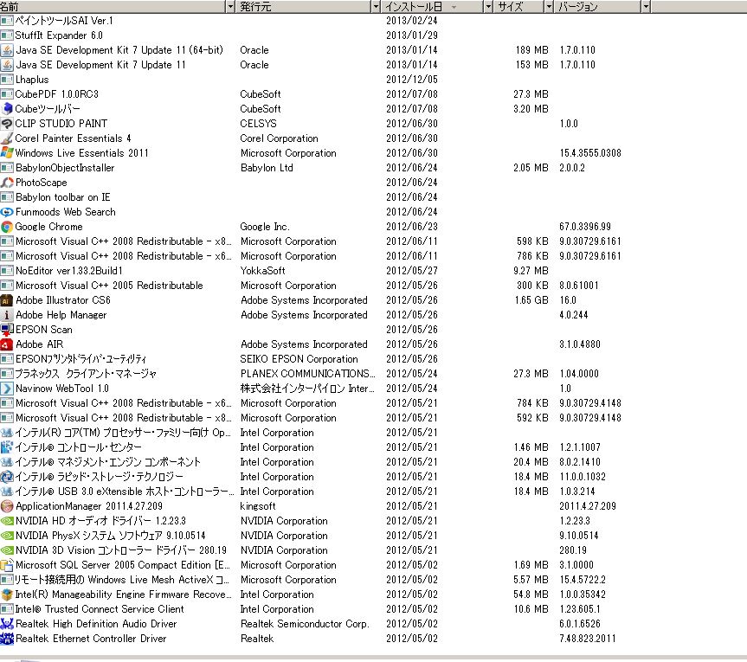The height and width of the screenshot is (662, 747).
Task: Open the インストール日 column filter dropdown arrow
Action: click(x=488, y=7)
